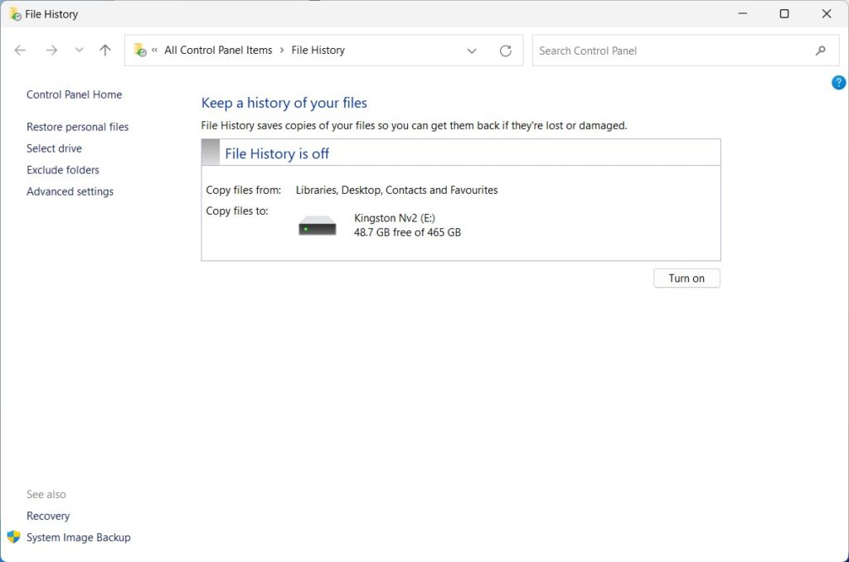The height and width of the screenshot is (562, 849).
Task: Turn on File History
Action: [x=686, y=279]
